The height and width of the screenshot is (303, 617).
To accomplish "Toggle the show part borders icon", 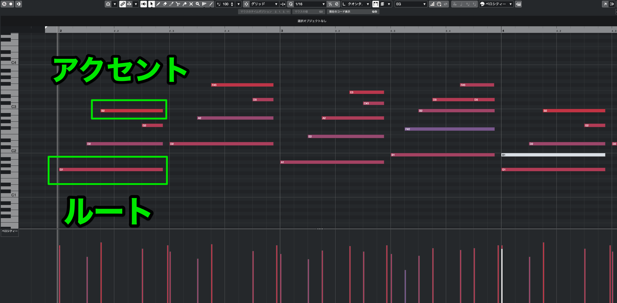I will [376, 4].
